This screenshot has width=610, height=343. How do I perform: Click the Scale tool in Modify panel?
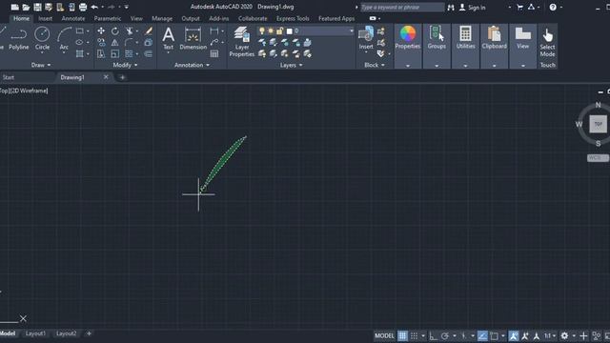point(115,53)
